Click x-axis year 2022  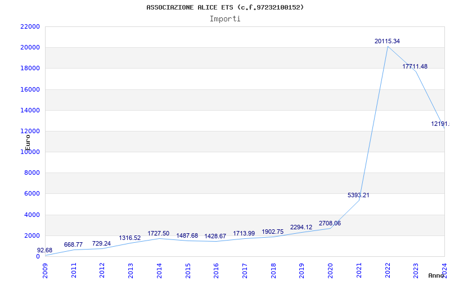point(388,271)
